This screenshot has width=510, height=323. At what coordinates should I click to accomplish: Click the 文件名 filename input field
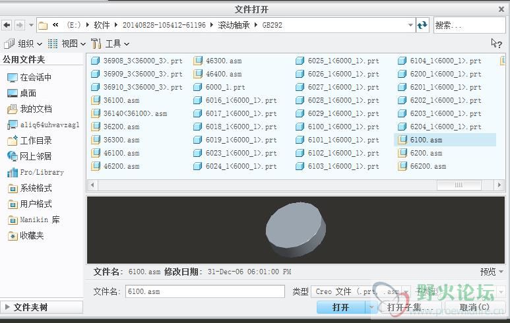pos(205,291)
